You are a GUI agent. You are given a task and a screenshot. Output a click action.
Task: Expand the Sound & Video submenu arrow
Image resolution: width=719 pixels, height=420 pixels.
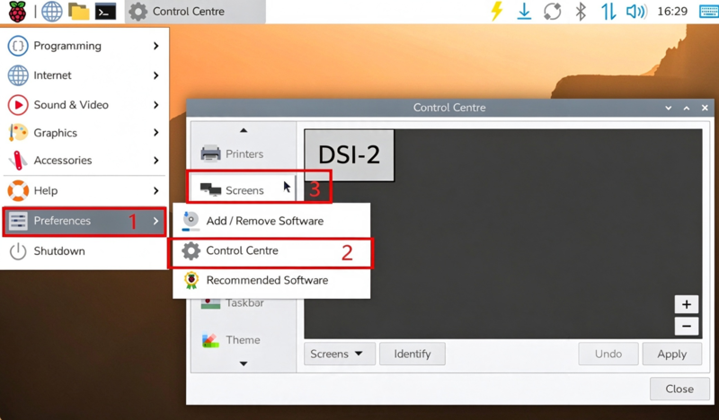coord(156,105)
